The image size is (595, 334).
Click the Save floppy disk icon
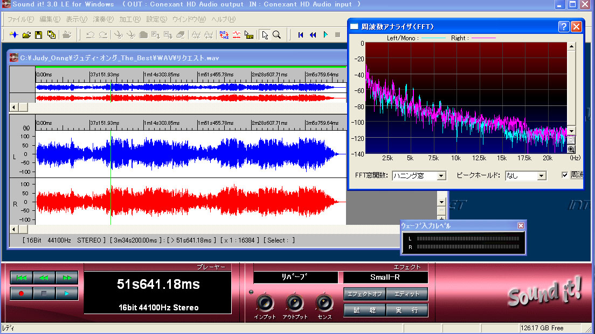(x=39, y=35)
